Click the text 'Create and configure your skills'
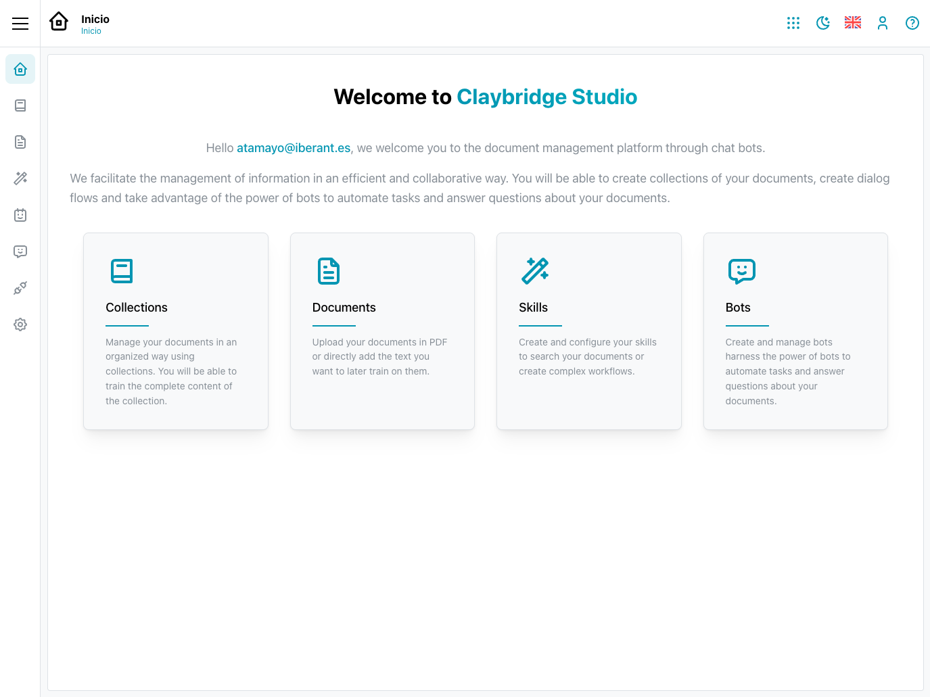The width and height of the screenshot is (930, 697). coord(588,342)
